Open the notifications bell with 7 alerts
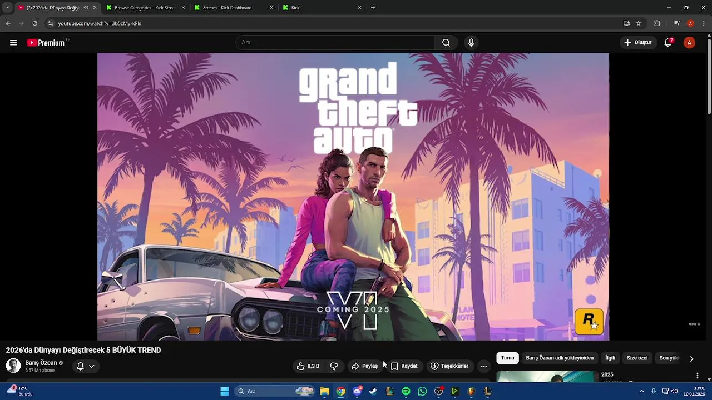 669,43
